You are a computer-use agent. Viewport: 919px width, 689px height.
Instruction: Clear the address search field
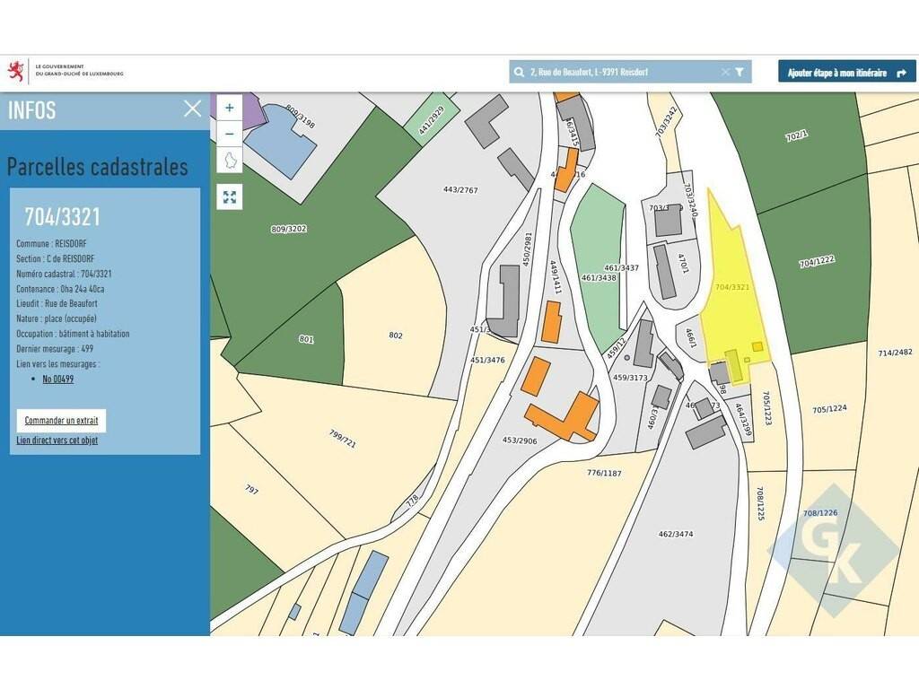pos(725,72)
